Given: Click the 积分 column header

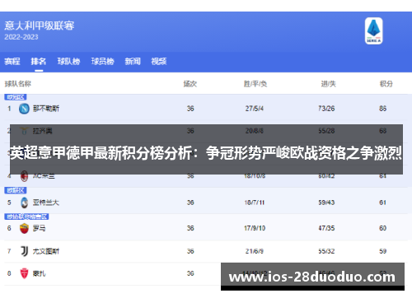Looking at the screenshot, I should 386,84.
